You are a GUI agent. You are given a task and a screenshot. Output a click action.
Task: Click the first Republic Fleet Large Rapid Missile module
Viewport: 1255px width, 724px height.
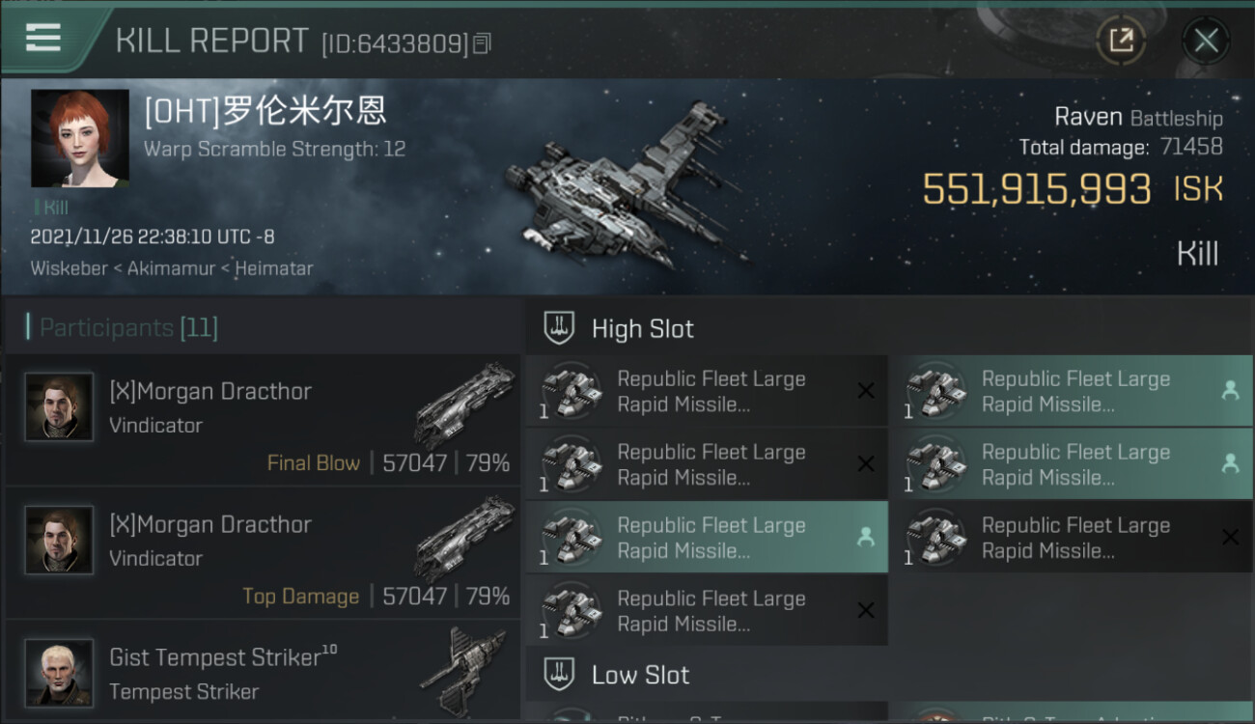coord(707,391)
